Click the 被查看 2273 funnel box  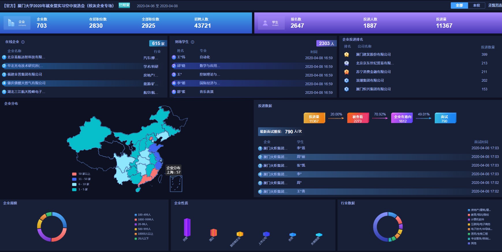point(358,118)
